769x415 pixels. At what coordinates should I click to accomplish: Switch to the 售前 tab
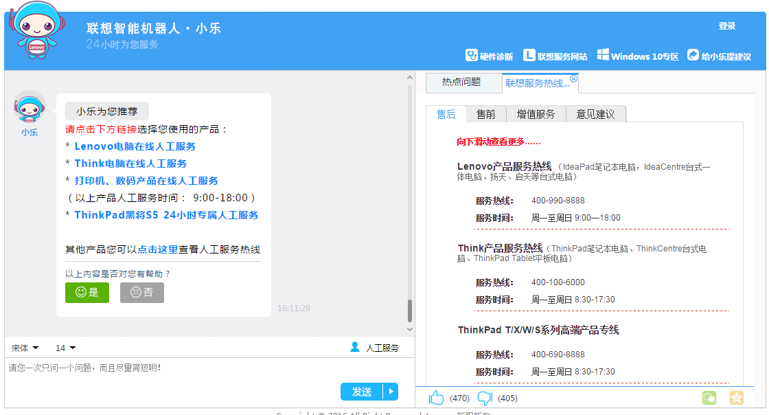coord(485,114)
